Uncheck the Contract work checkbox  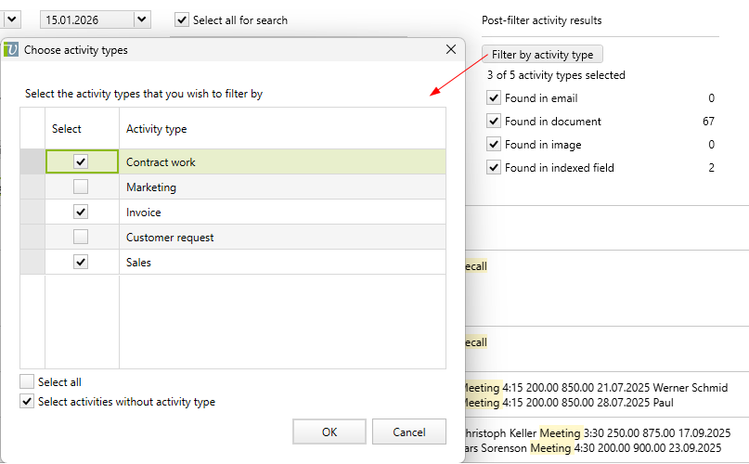[81, 162]
